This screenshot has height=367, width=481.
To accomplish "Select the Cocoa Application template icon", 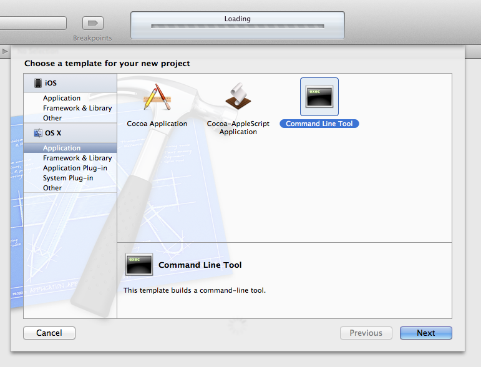I will point(157,97).
